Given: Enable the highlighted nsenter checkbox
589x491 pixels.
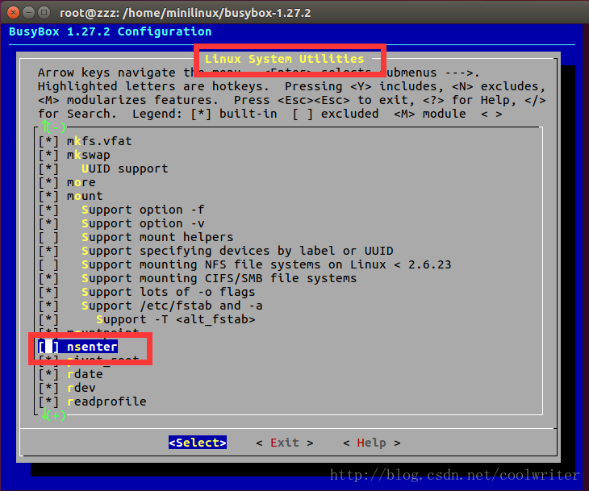Looking at the screenshot, I should [48, 347].
